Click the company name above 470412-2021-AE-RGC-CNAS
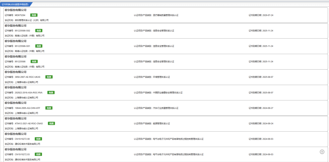Image resolution: width=329 pixels, height=162 pixels. 16,119
